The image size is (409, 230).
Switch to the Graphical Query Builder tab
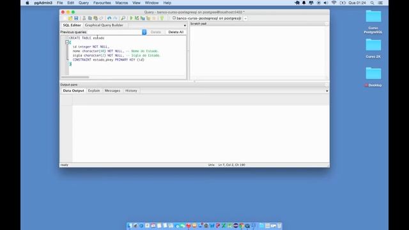tap(104, 26)
